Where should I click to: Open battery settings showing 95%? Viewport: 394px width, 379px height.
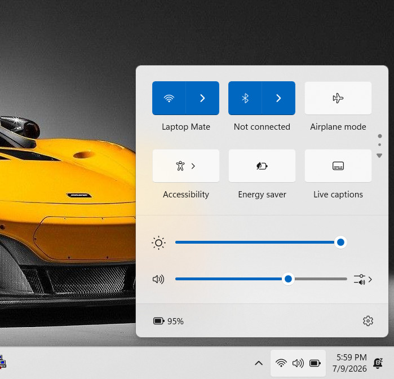click(x=169, y=321)
